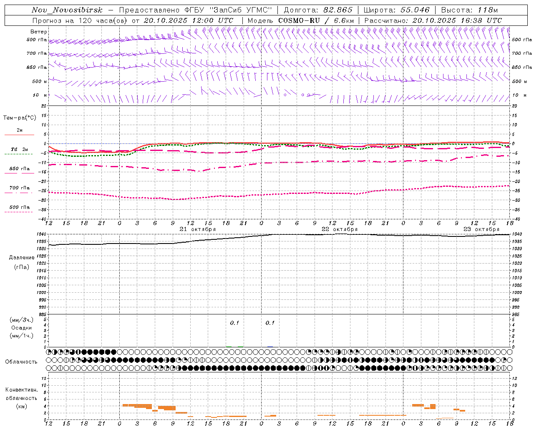
Task: Click the 'Конвективн.' panel label
Action: click(22, 390)
